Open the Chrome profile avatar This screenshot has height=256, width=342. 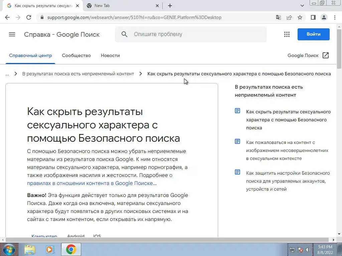[324, 17]
